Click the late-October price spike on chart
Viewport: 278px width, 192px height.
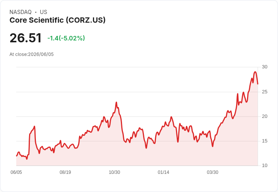point(116,102)
